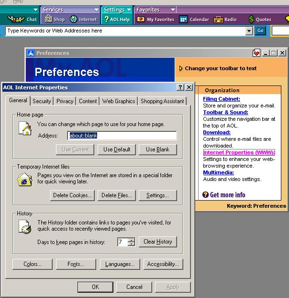This screenshot has width=289, height=298.
Task: Select the General tab
Action: tap(18, 100)
